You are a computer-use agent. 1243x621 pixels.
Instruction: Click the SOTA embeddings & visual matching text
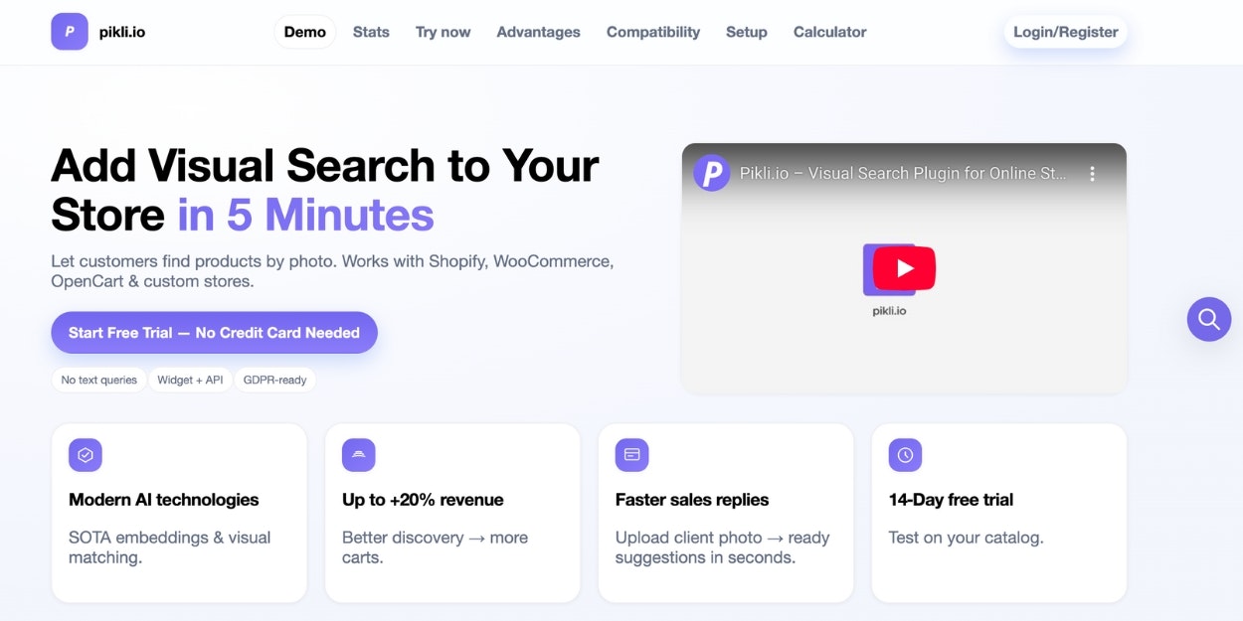click(x=170, y=547)
